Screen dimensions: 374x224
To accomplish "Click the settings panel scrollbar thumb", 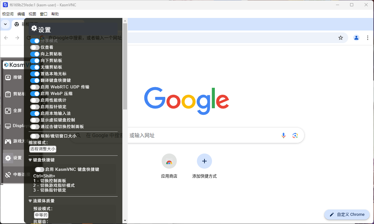I will click(125, 66).
